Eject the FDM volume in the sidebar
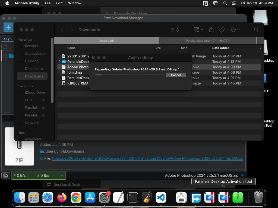This screenshot has width=278, height=208. (43, 100)
